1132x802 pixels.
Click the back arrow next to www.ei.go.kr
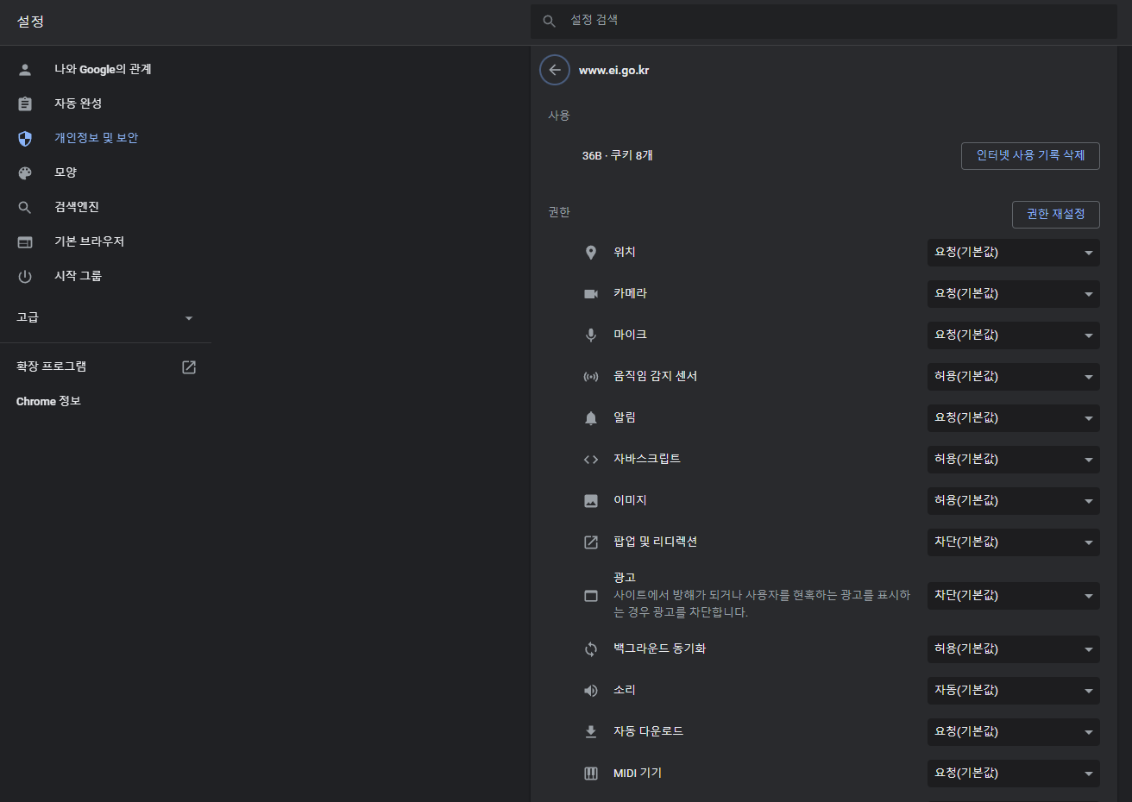pos(555,70)
